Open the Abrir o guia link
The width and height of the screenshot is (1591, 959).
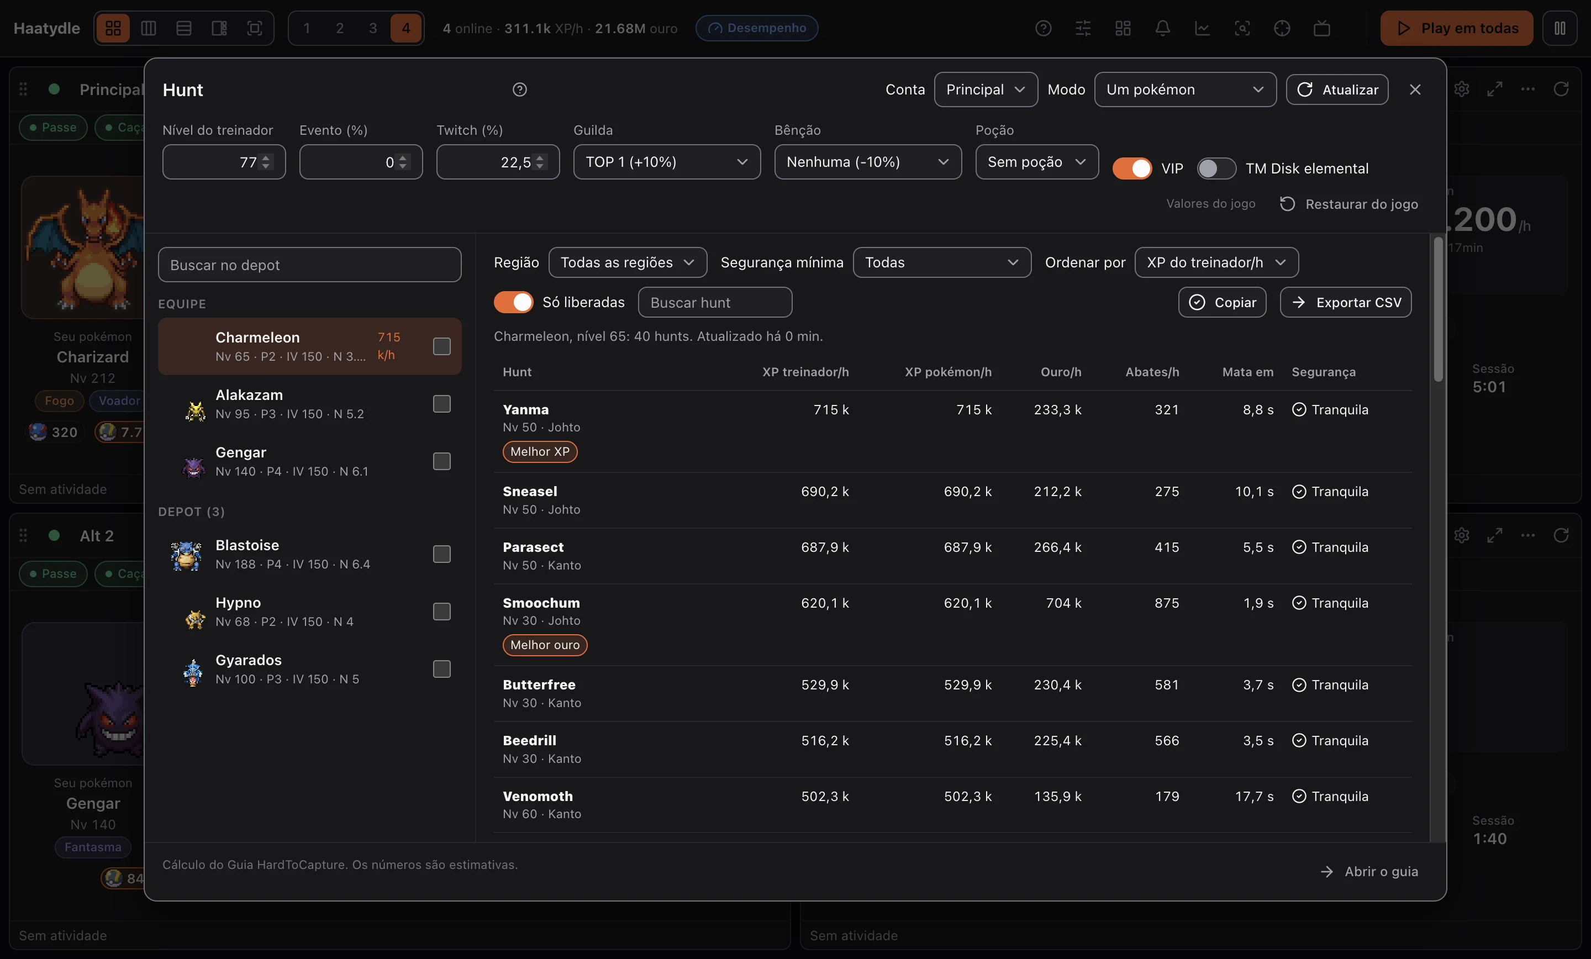[x=1369, y=871]
